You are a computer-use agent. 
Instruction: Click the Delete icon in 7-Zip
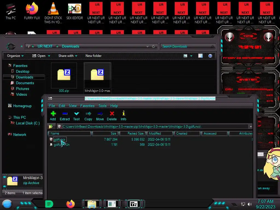tap(112, 116)
